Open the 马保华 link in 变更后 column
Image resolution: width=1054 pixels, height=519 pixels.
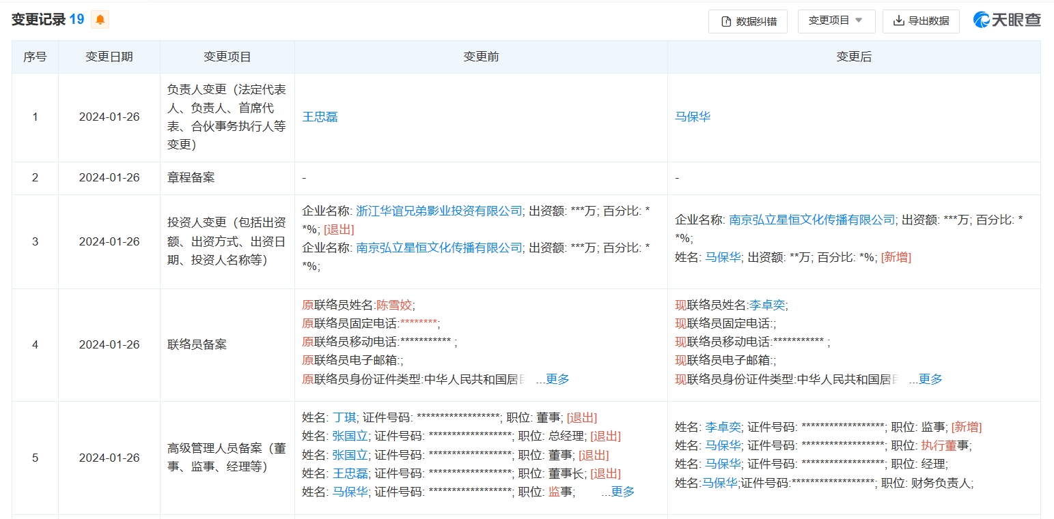tap(693, 117)
